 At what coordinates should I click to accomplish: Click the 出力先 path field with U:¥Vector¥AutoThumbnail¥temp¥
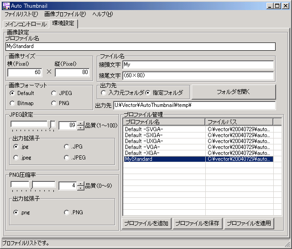194,106
